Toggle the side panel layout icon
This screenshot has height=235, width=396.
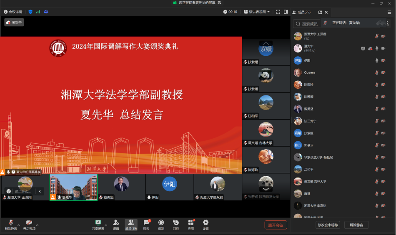pyautogui.click(x=286, y=12)
